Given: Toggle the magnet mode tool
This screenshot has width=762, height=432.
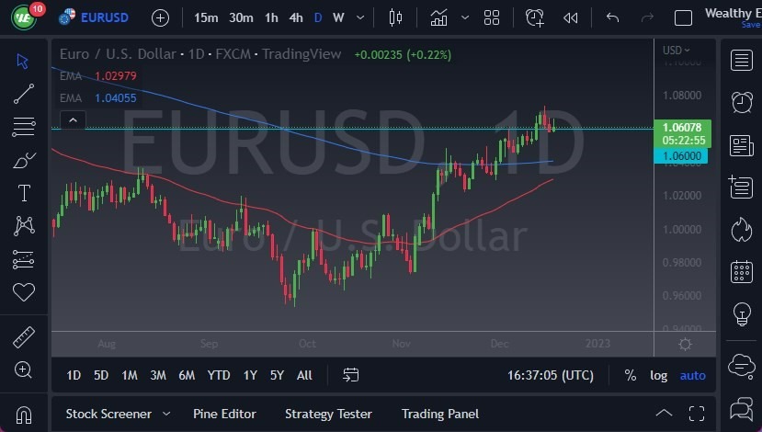Looking at the screenshot, I should coord(23,415).
